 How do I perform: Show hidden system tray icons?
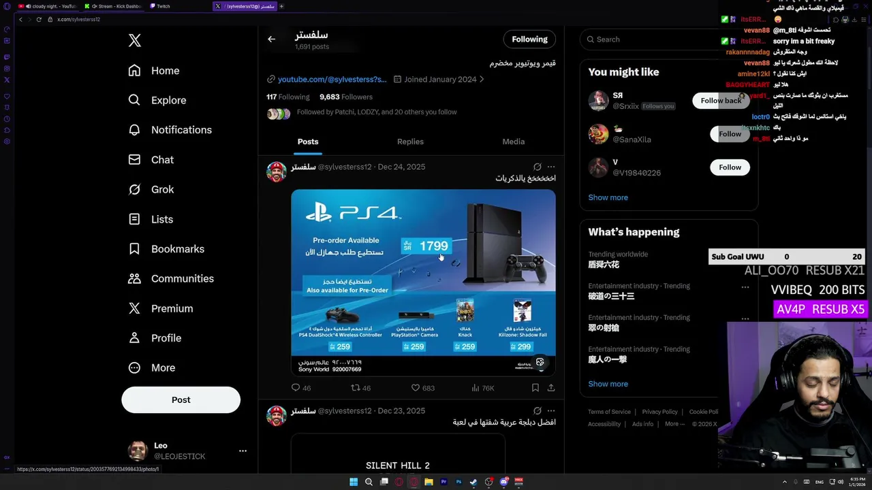point(784,482)
